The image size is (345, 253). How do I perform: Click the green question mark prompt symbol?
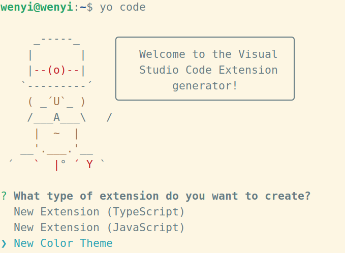tap(4, 196)
